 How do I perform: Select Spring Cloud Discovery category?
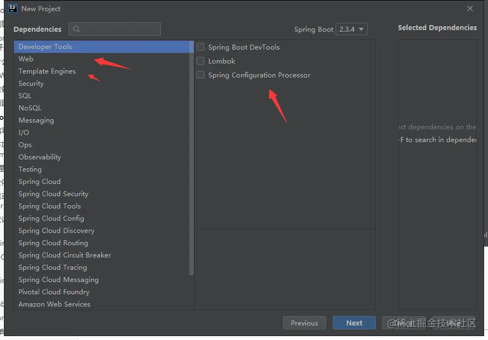coord(102,231)
